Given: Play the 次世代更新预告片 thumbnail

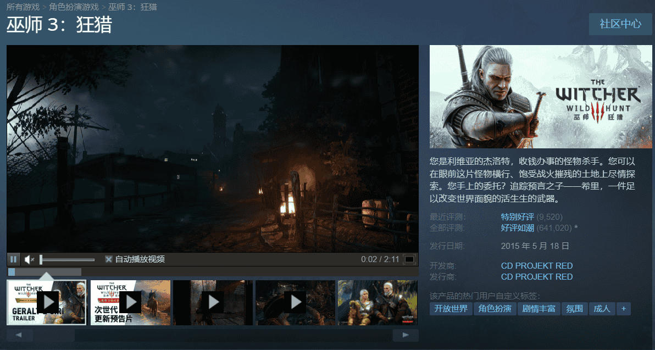Looking at the screenshot, I should click(130, 302).
